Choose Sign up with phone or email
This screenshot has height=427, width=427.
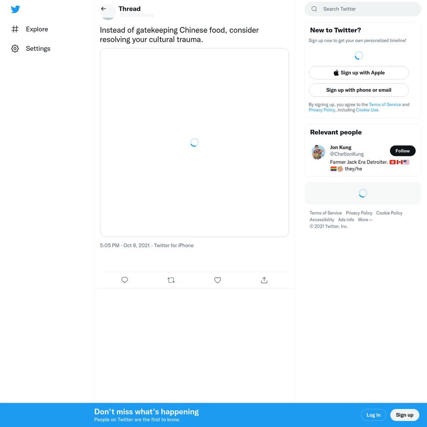359,90
